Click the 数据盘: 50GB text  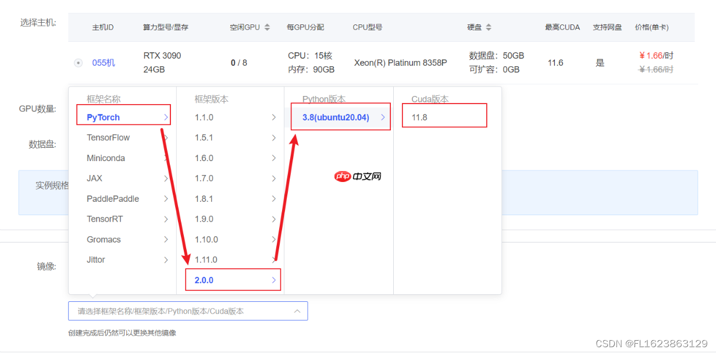[x=497, y=56]
